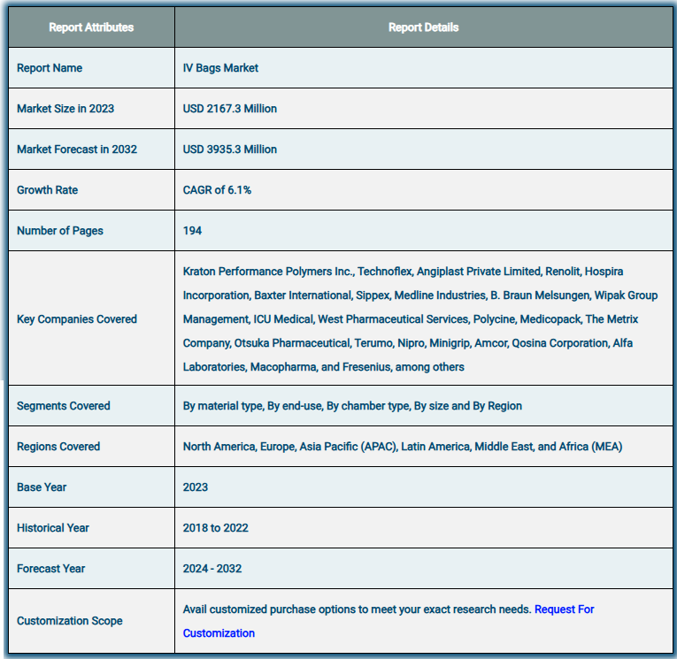677x659 pixels.
Task: Select the 'North America, Europe, Asia Pacific' cell
Action: [403, 446]
